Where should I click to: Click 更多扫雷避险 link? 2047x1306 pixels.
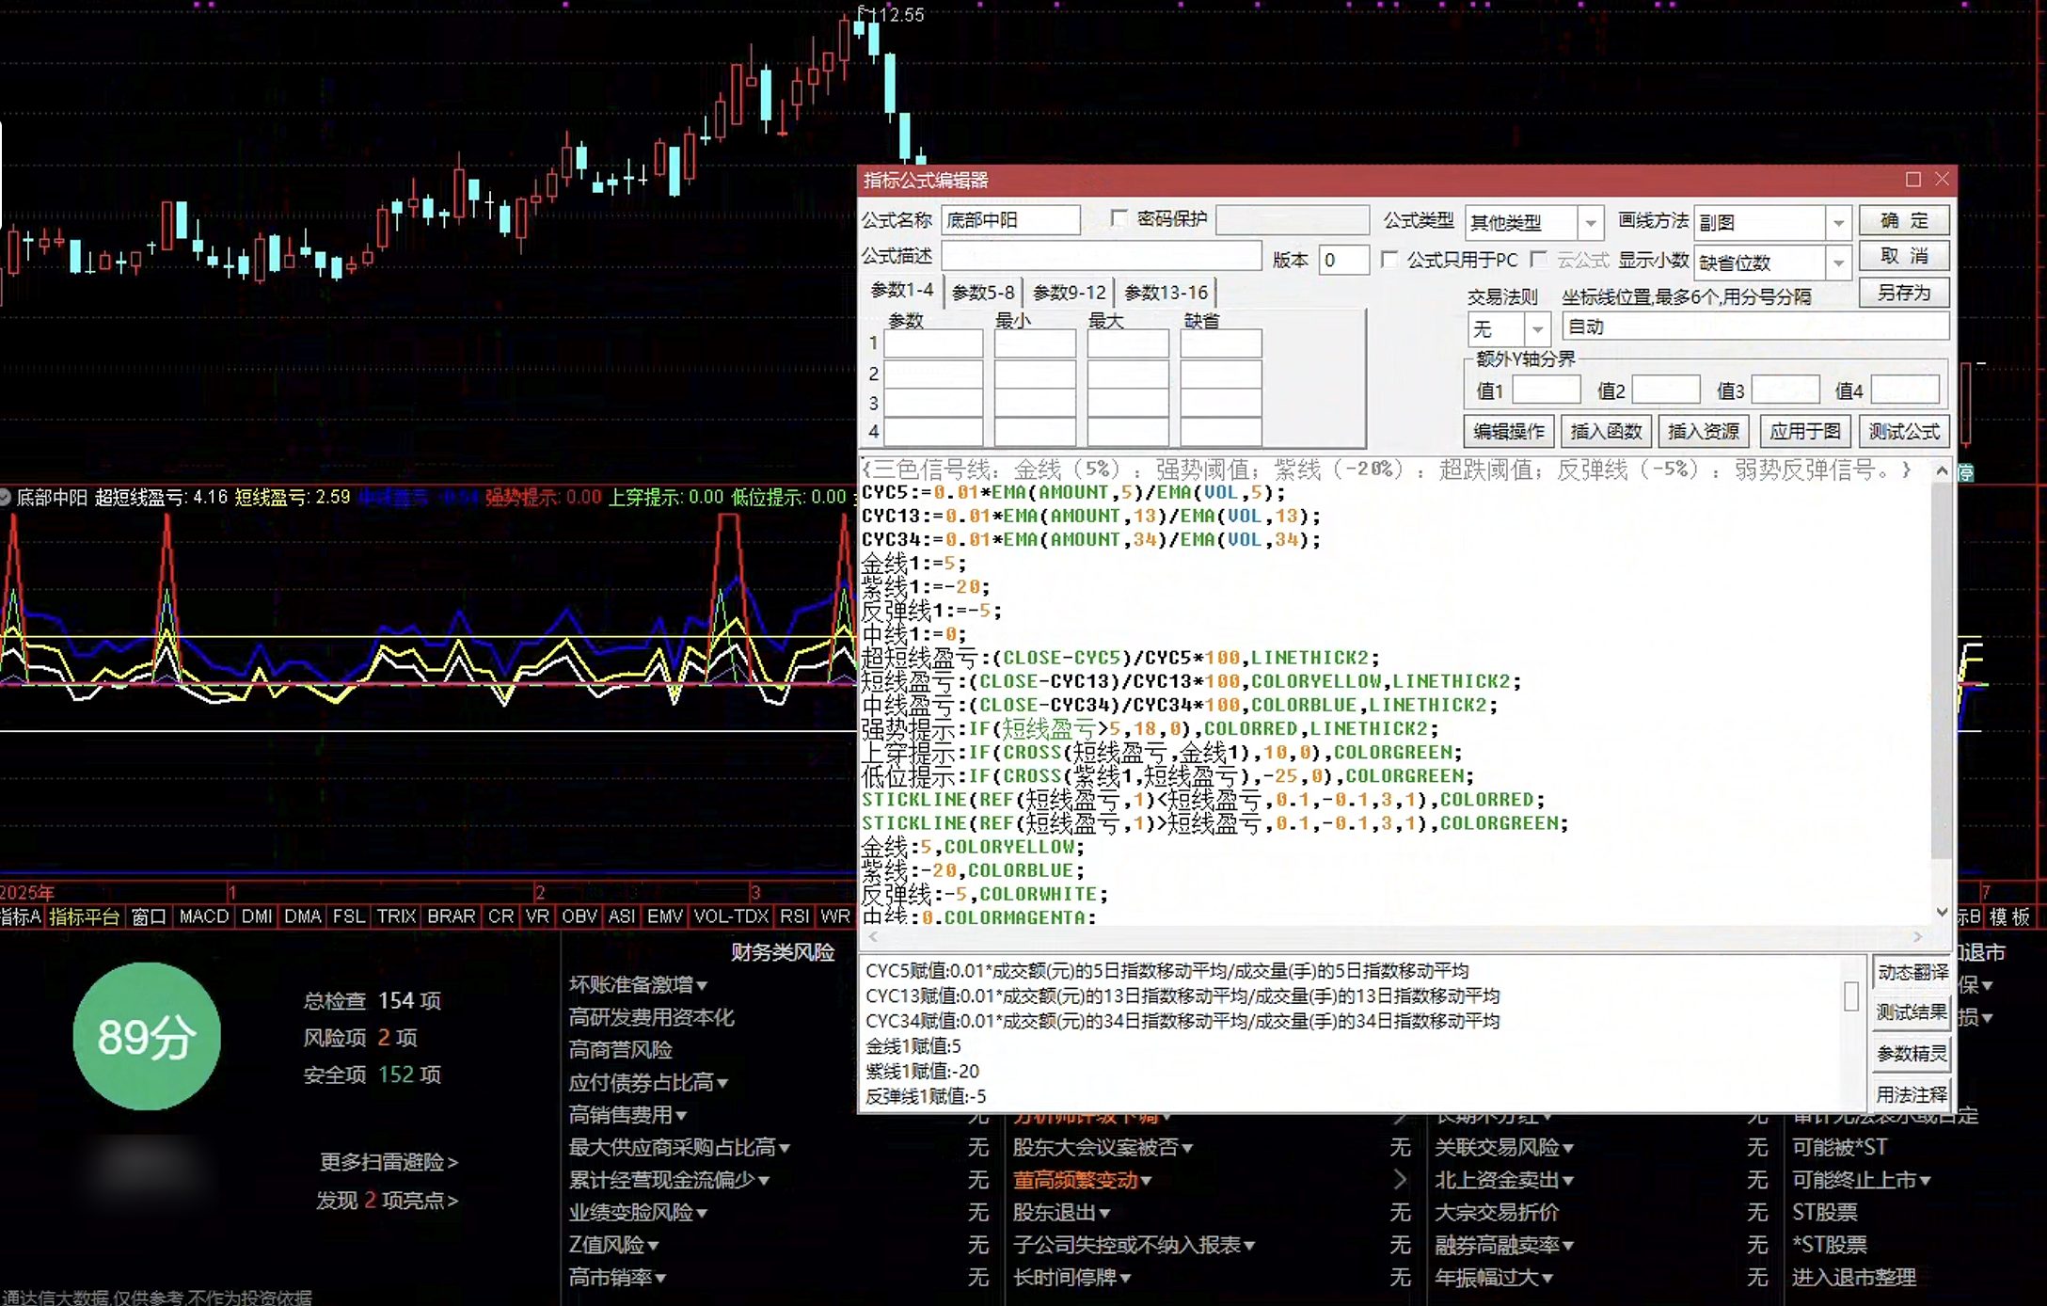tap(389, 1162)
